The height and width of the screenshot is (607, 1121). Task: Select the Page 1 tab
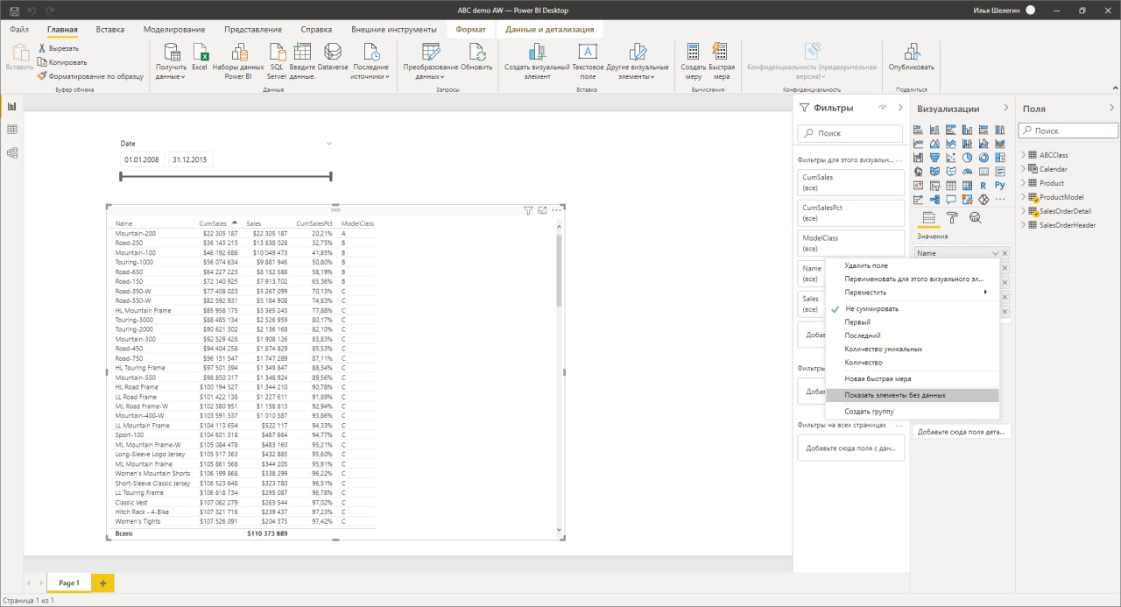pos(68,582)
